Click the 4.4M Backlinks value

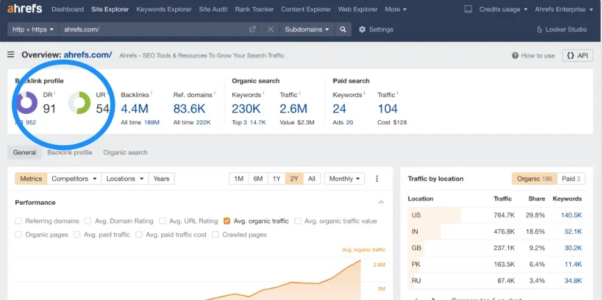coord(134,109)
